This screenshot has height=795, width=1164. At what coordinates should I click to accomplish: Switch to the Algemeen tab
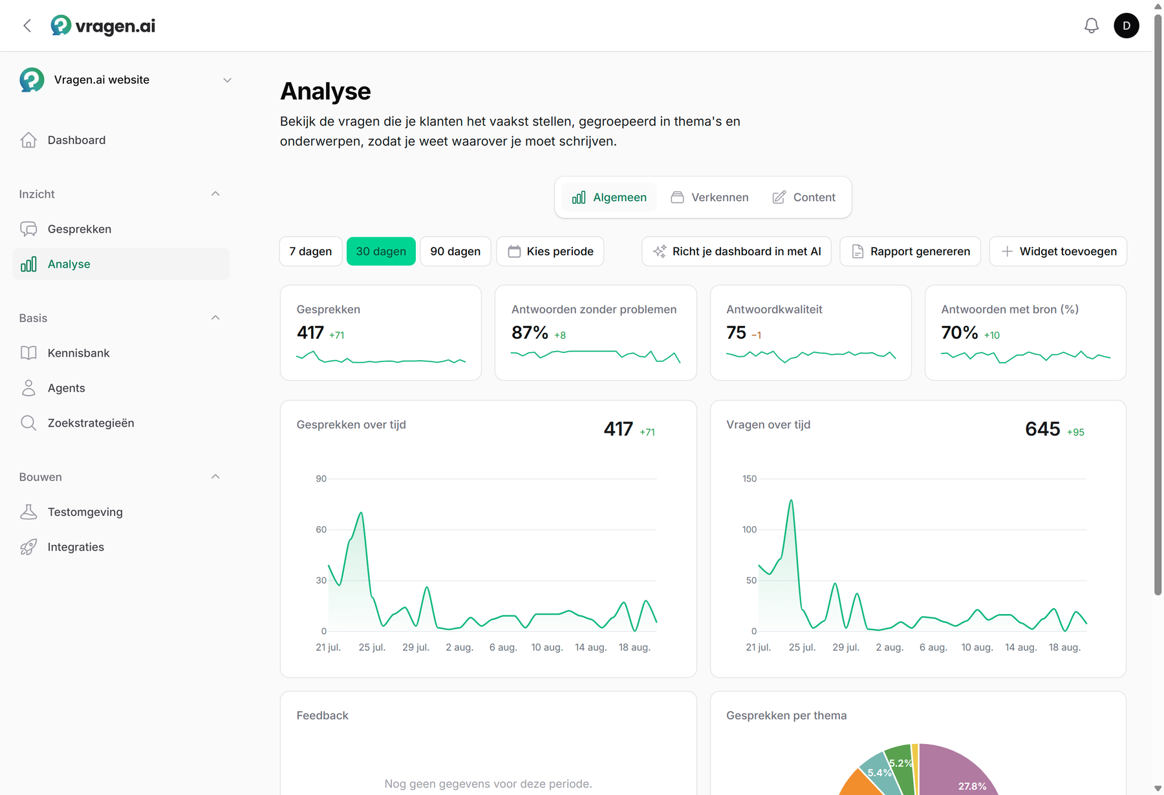(x=609, y=198)
